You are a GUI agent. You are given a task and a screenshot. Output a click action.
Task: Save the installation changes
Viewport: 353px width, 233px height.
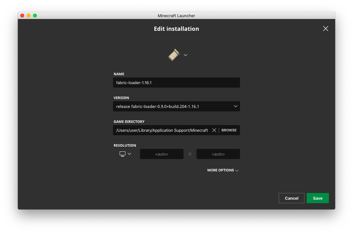(317, 198)
